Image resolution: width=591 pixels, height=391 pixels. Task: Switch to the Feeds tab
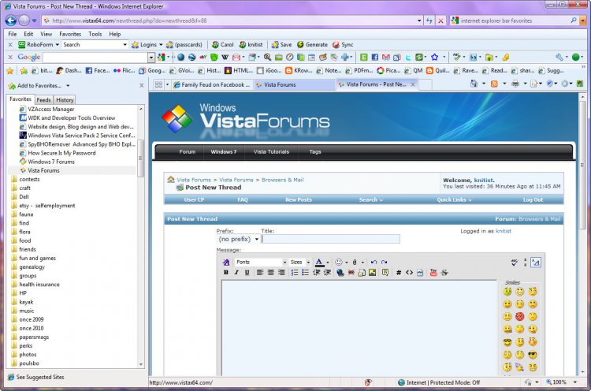click(43, 100)
